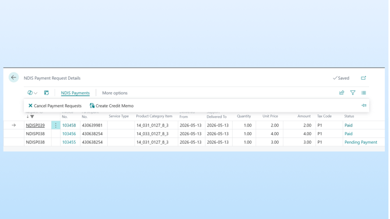Click the Status column header
This screenshot has height=219, width=390.
click(349, 116)
